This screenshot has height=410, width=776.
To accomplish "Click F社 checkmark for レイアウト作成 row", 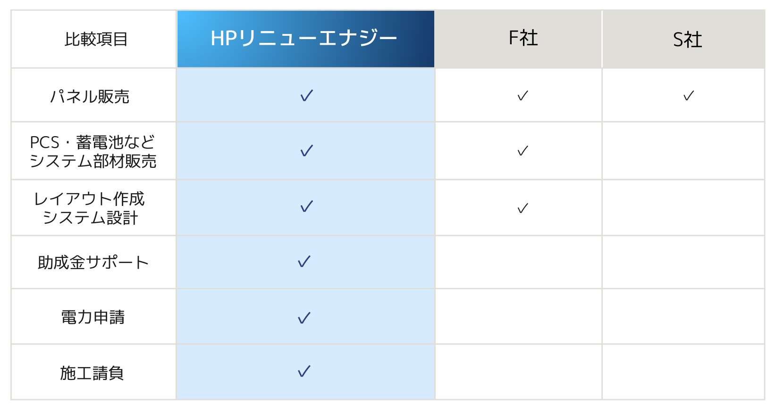I will point(523,208).
